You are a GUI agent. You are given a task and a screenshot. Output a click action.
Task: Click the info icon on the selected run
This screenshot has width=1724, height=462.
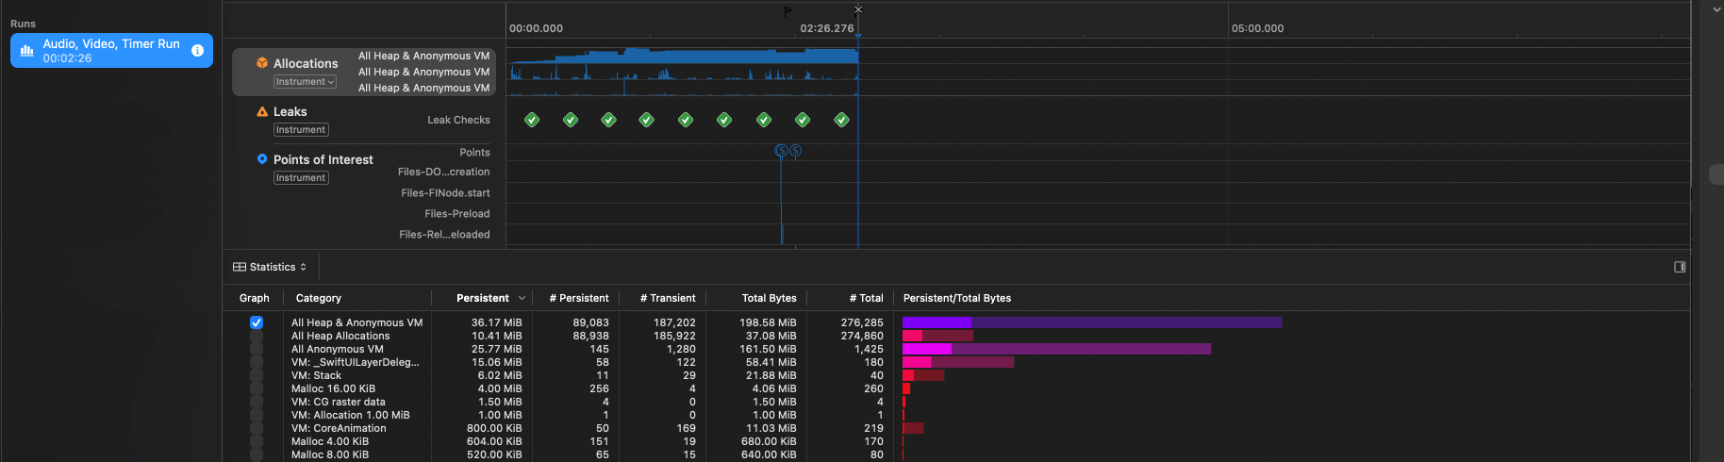tap(197, 51)
